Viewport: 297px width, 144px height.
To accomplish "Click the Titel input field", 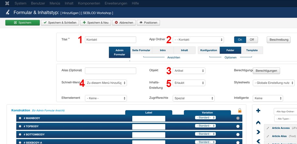I will click(110, 40).
